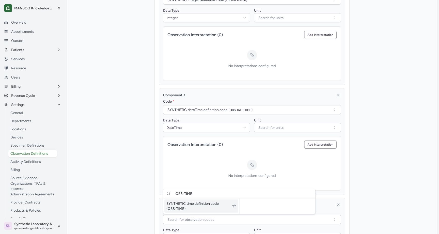Open Search for observation codes combobox
The width and height of the screenshot is (439, 234).
click(252, 220)
